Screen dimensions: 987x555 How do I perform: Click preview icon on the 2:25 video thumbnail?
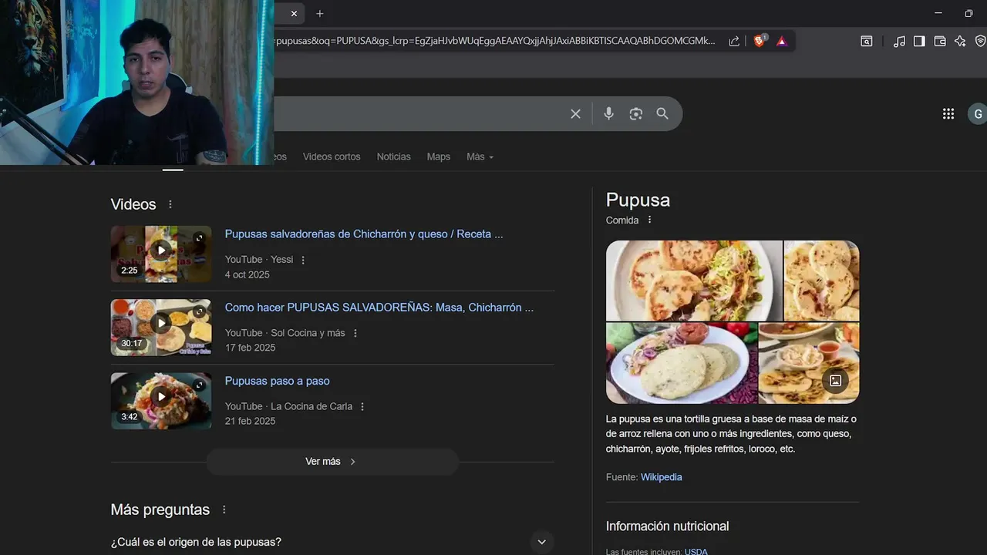click(199, 238)
